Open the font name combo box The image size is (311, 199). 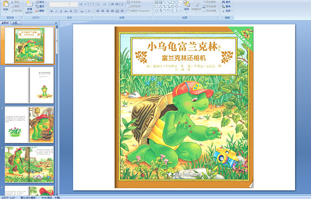click(59, 4)
